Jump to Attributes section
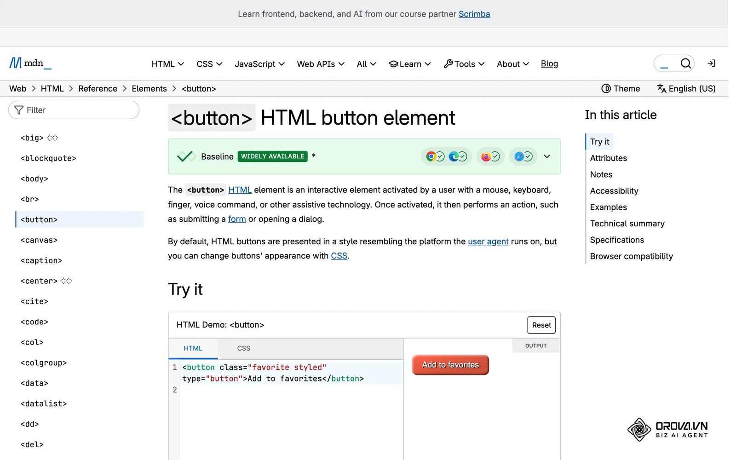The height and width of the screenshot is (460, 736). pos(608,158)
